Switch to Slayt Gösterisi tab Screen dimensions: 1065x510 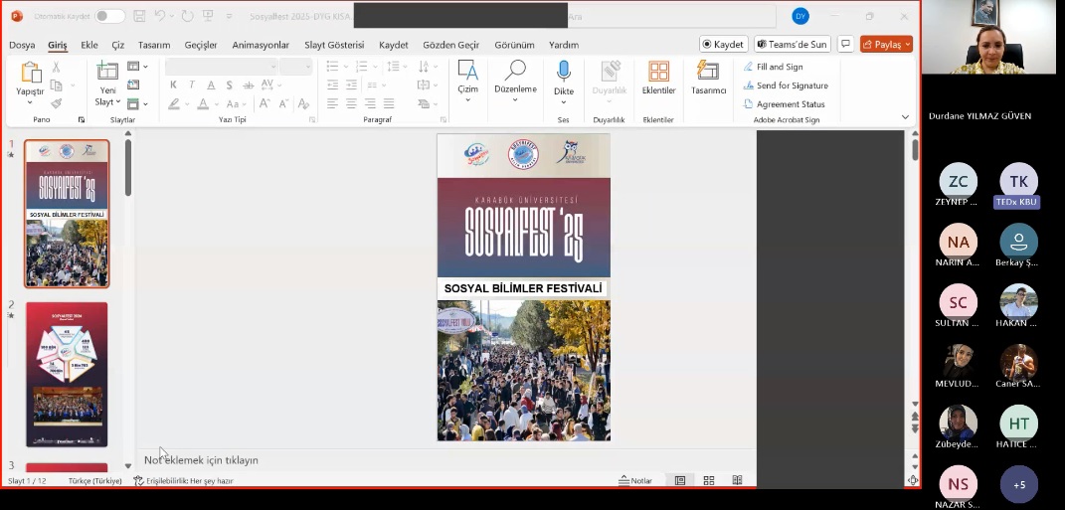pos(334,45)
